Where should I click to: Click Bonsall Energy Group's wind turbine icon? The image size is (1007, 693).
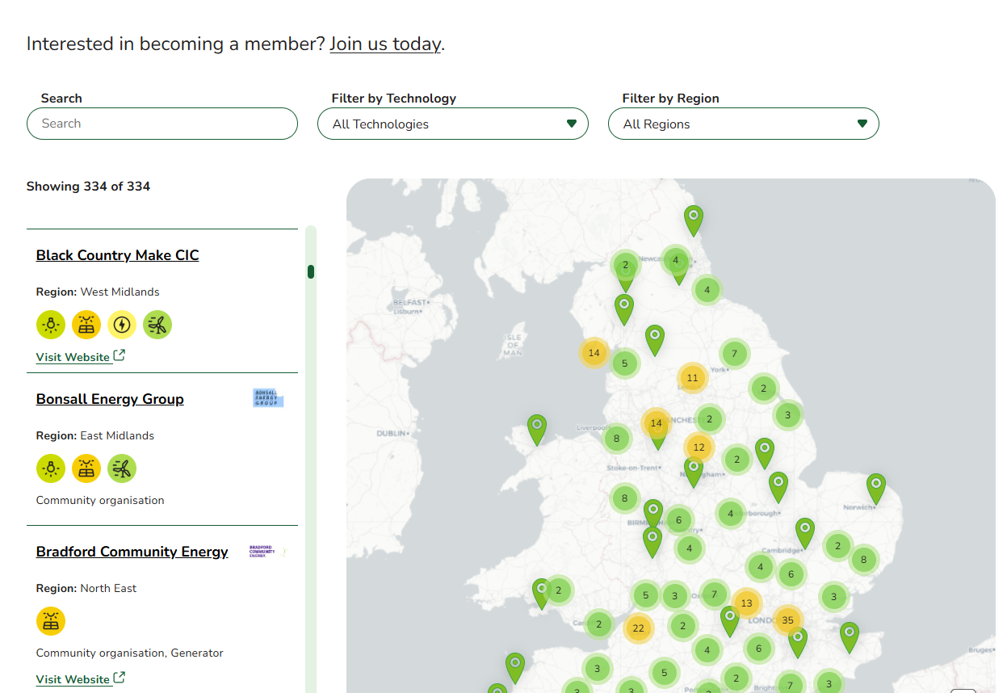[x=122, y=468]
